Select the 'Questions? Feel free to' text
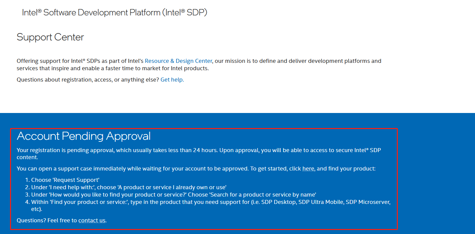This screenshot has width=475, height=234. 47,220
